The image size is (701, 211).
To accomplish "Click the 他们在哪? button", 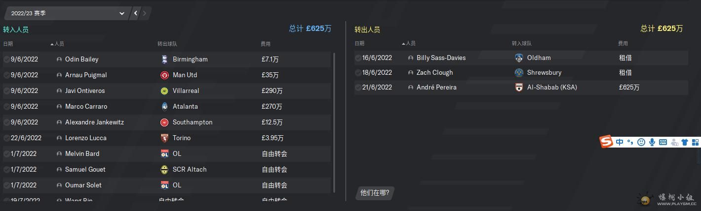I will pyautogui.click(x=375, y=193).
